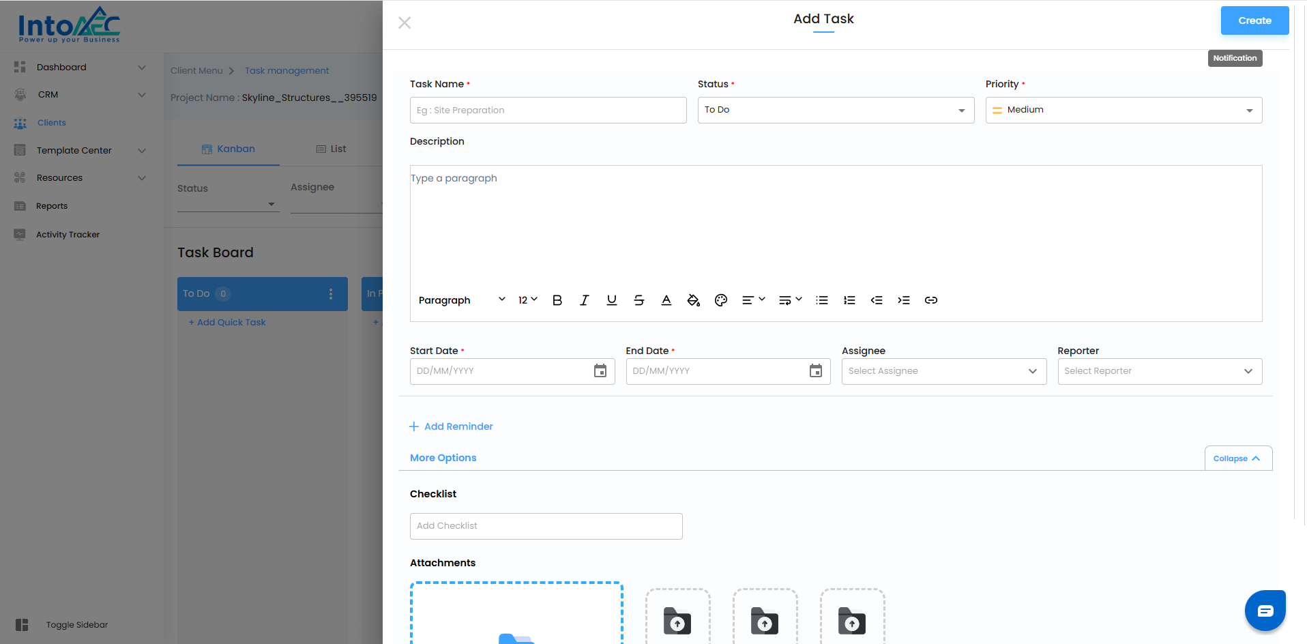This screenshot has width=1307, height=644.
Task: Expand the Dashboard menu chevron
Action: click(142, 67)
